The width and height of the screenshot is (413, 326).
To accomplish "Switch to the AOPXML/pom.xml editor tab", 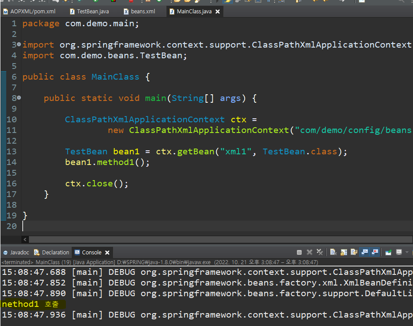I will click(x=29, y=12).
